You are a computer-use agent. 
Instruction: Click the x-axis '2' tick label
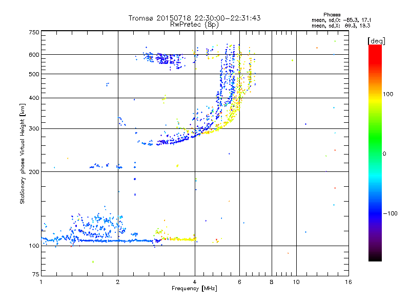(x=118, y=282)
